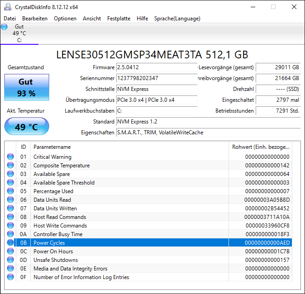Click the Schnittstelle field NVM Express

157,89
